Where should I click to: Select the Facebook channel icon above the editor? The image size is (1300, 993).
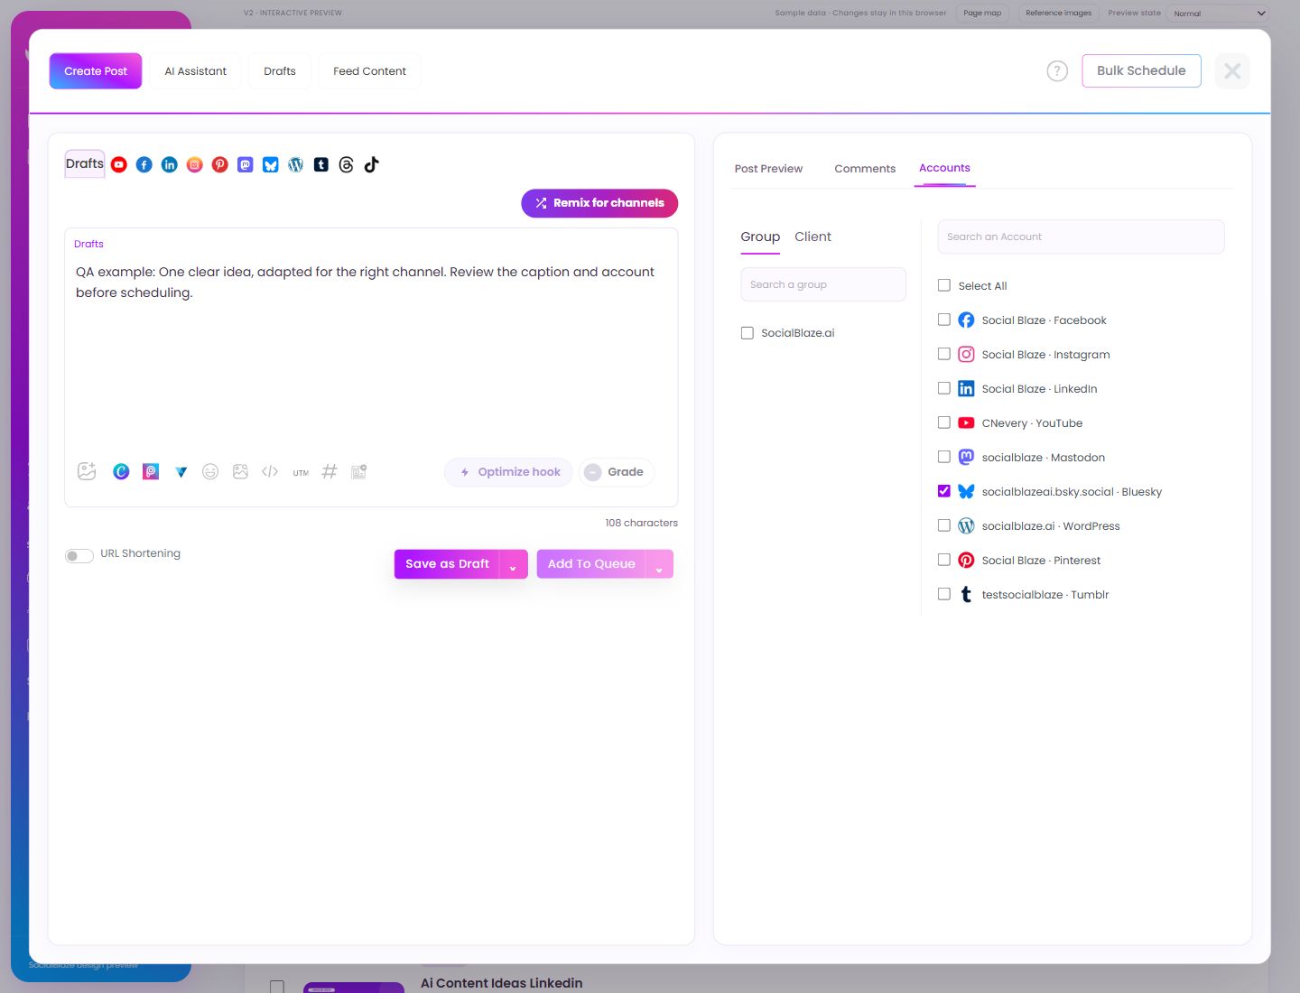coord(144,164)
